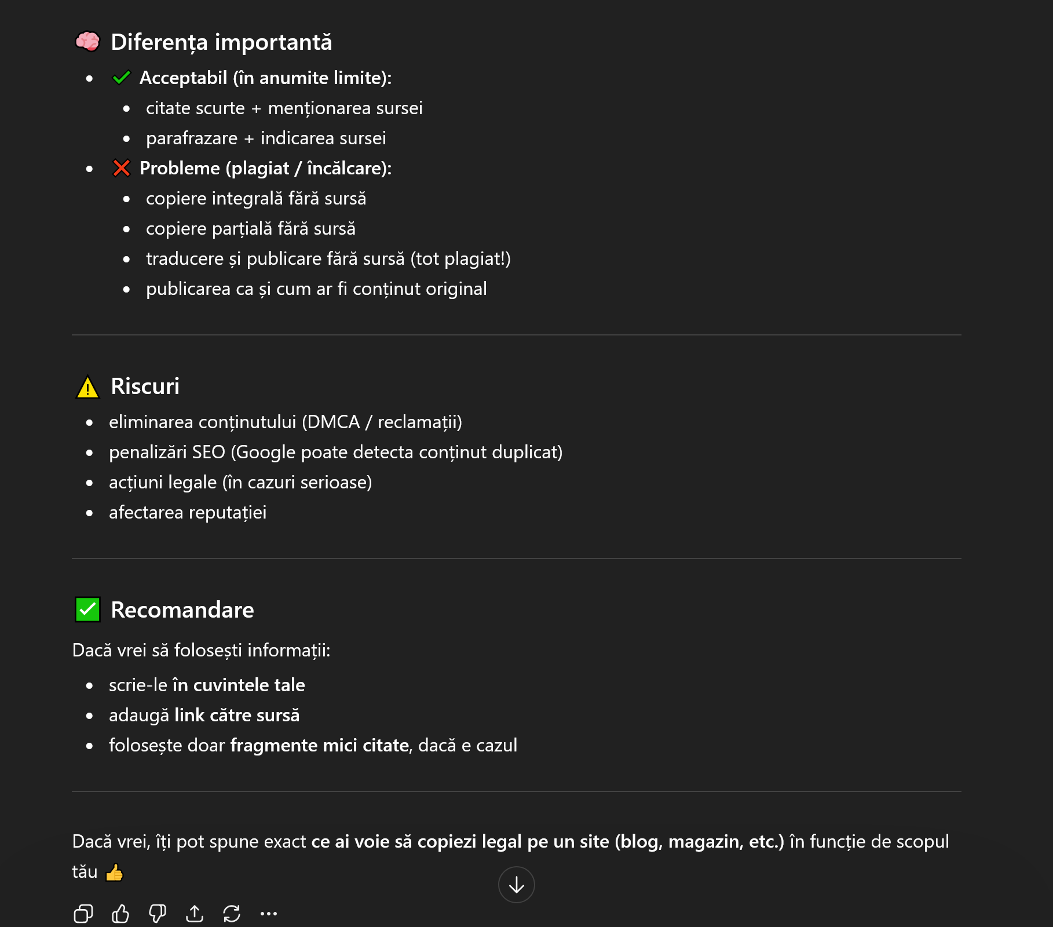
Task: Click the "Riscuri" heading text
Action: (x=145, y=386)
